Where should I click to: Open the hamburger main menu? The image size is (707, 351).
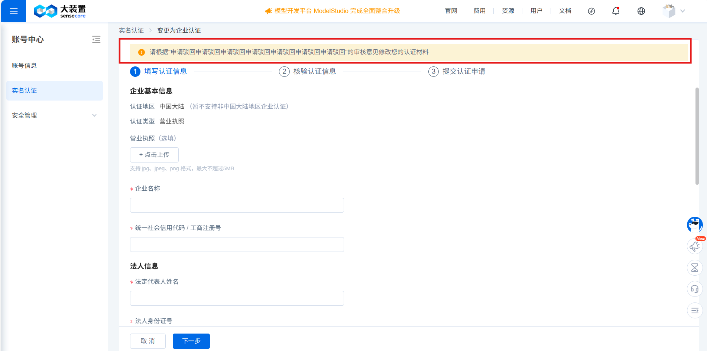14,11
